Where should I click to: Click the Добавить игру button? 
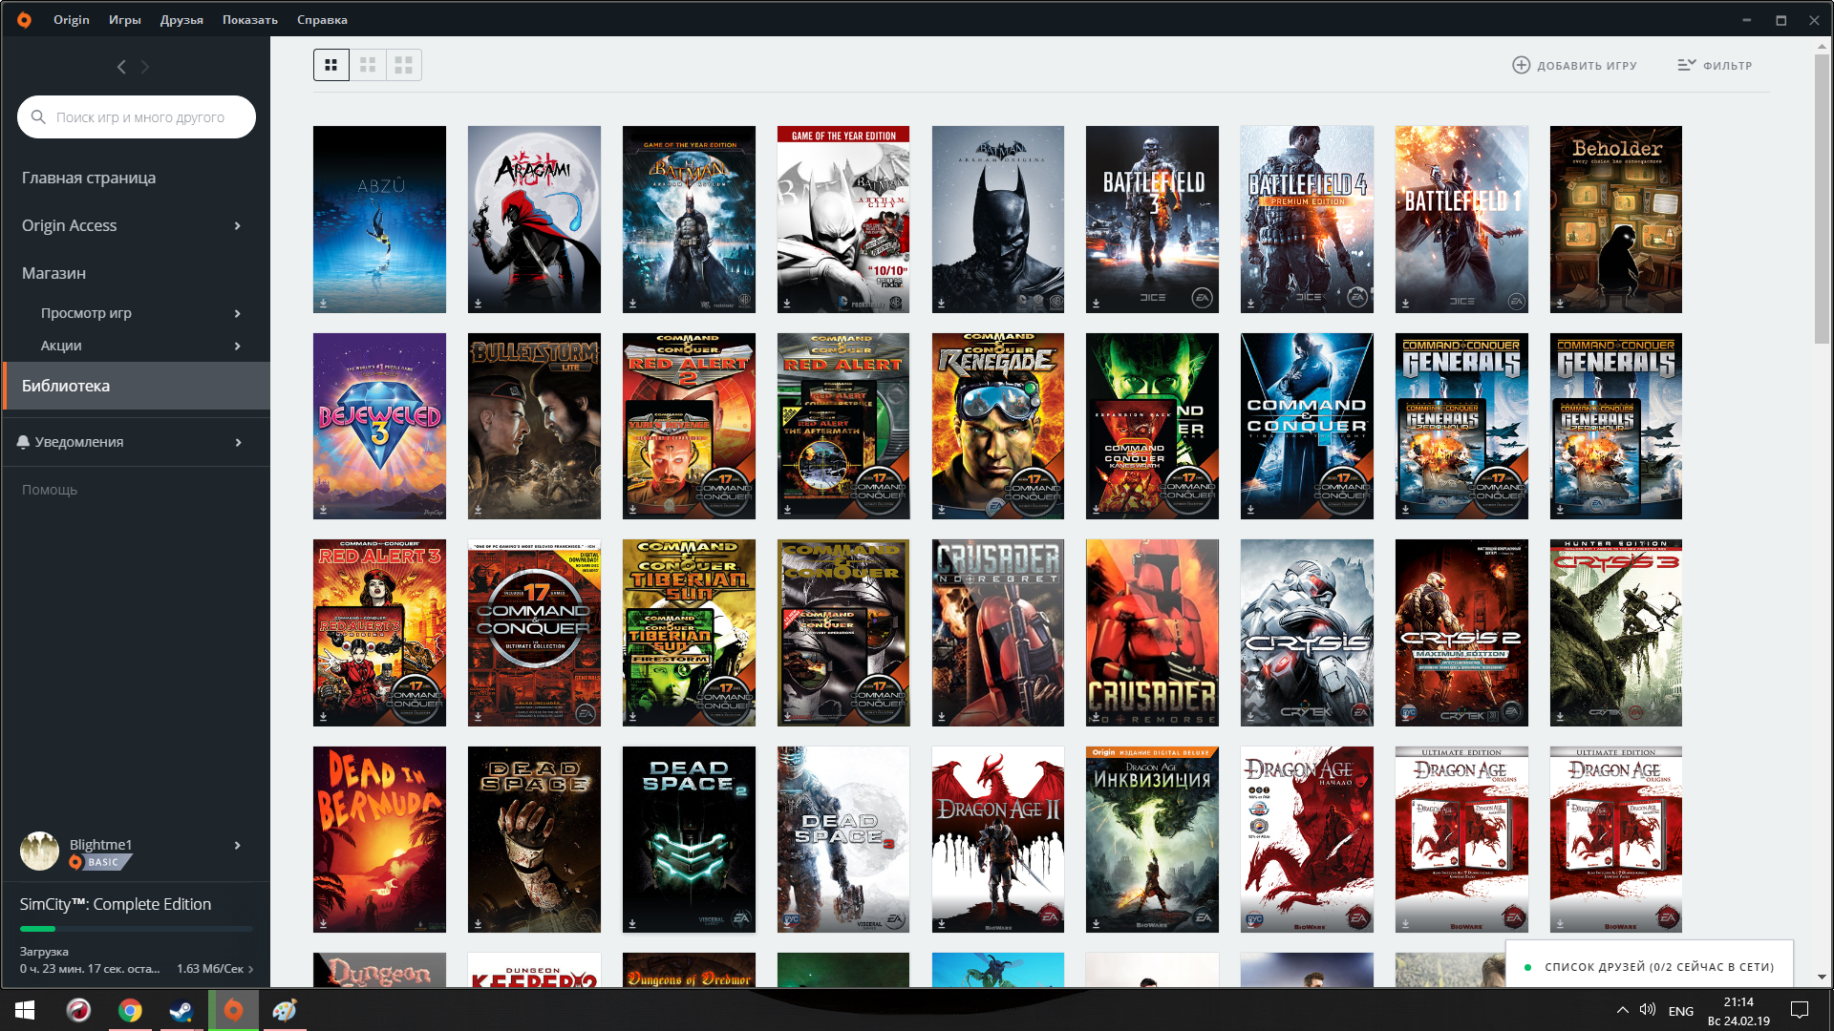click(1574, 65)
